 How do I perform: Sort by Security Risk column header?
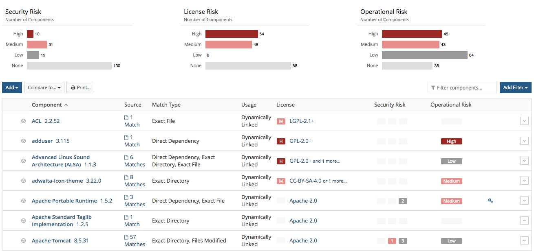pyautogui.click(x=390, y=105)
